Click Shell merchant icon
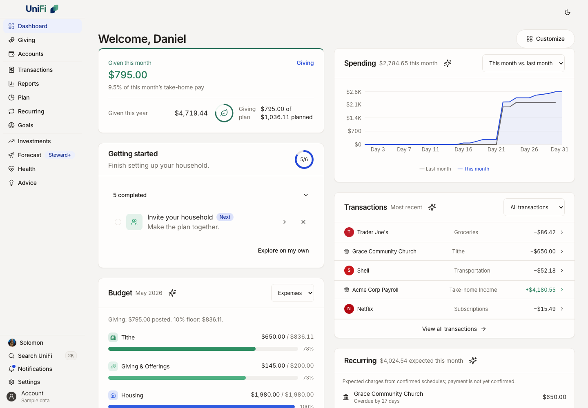 349,271
